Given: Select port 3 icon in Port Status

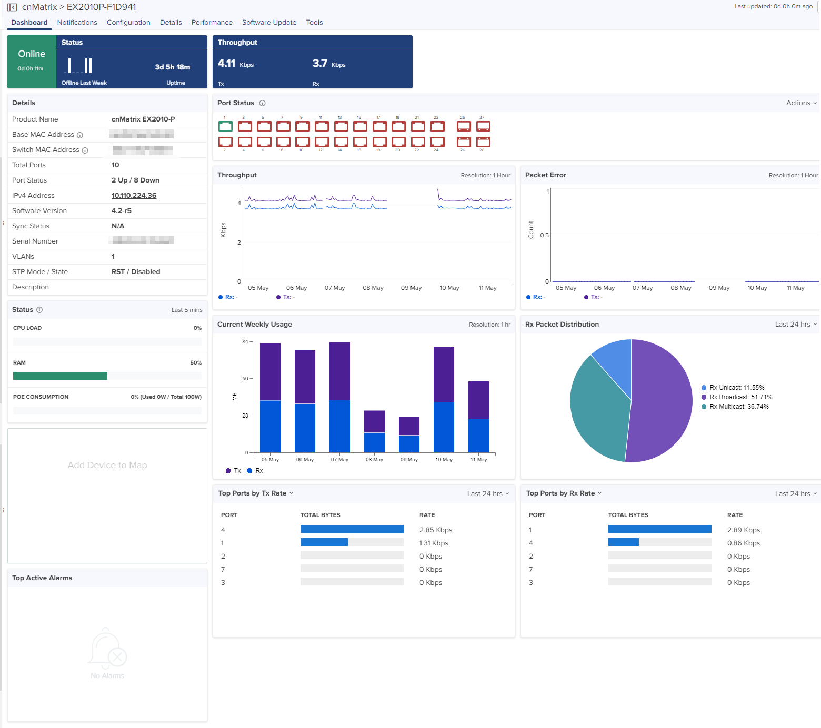Looking at the screenshot, I should coord(245,126).
